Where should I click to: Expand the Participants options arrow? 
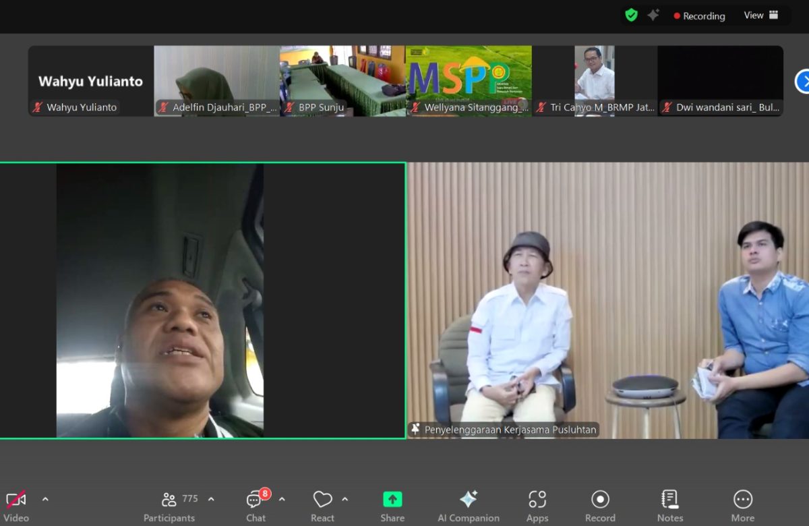pos(211,499)
